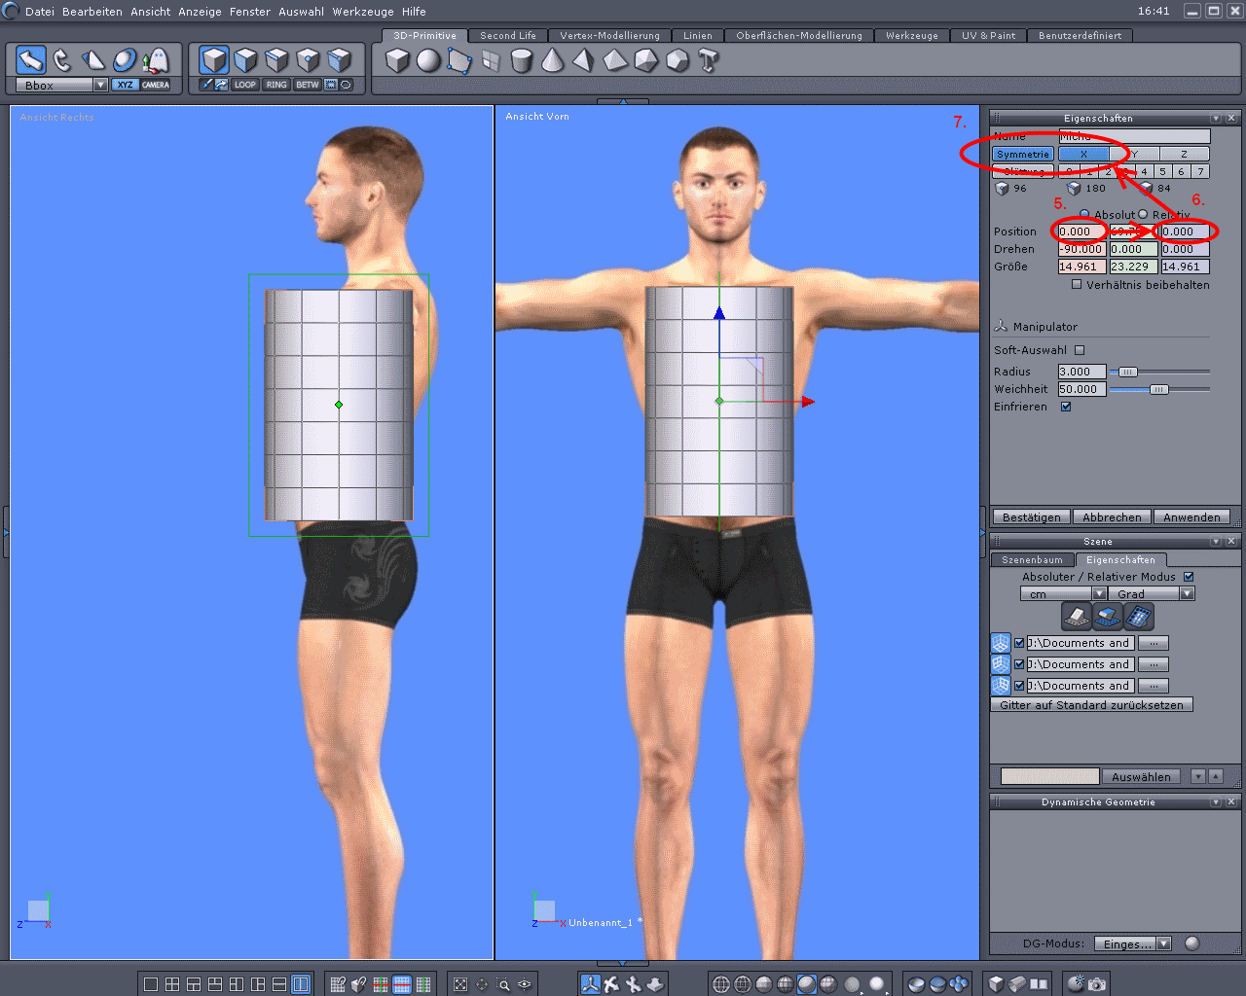
Task: Click the Radius value field
Action: [1081, 372]
